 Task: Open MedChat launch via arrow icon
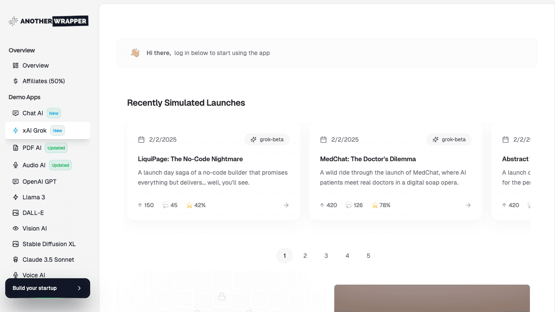coord(468,205)
